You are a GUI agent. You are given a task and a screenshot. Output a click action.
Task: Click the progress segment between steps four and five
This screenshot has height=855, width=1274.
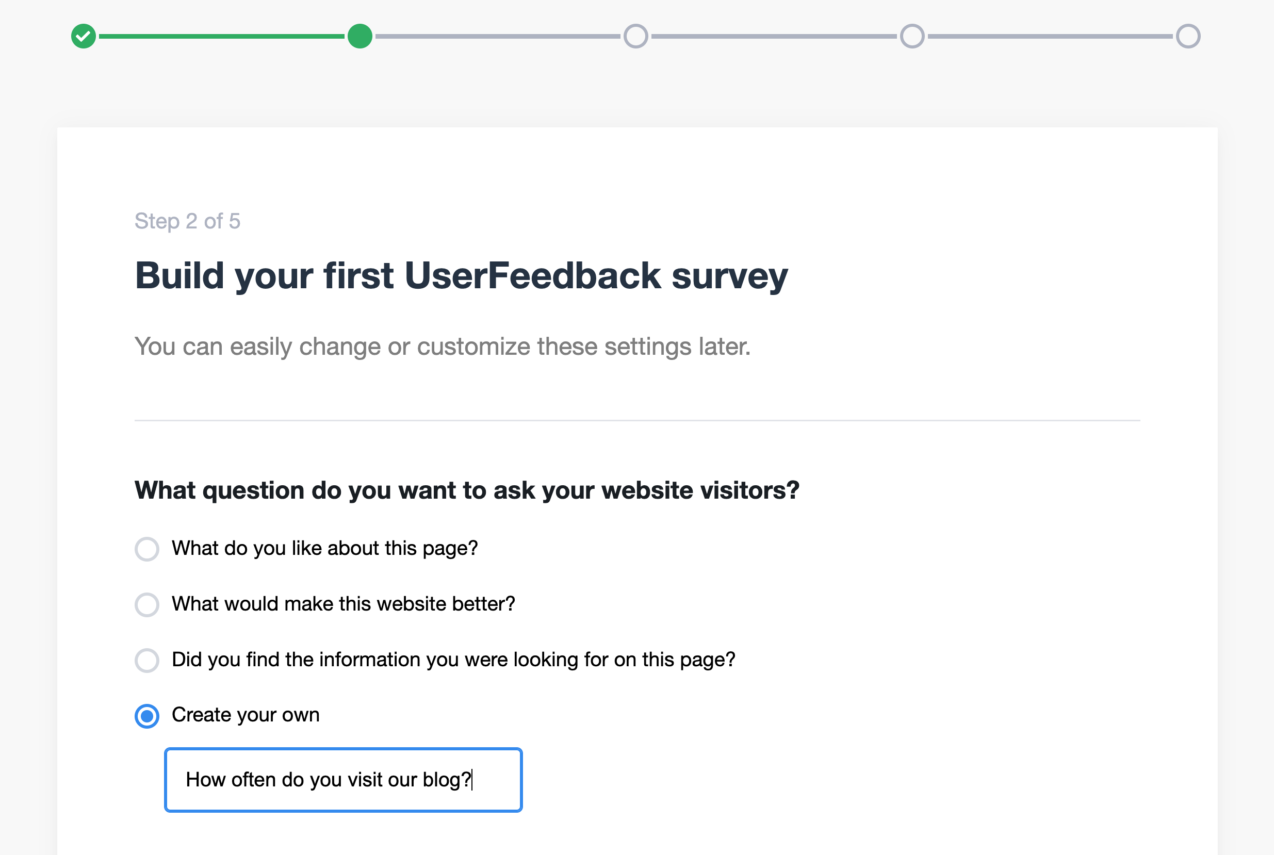pyautogui.click(x=1050, y=36)
